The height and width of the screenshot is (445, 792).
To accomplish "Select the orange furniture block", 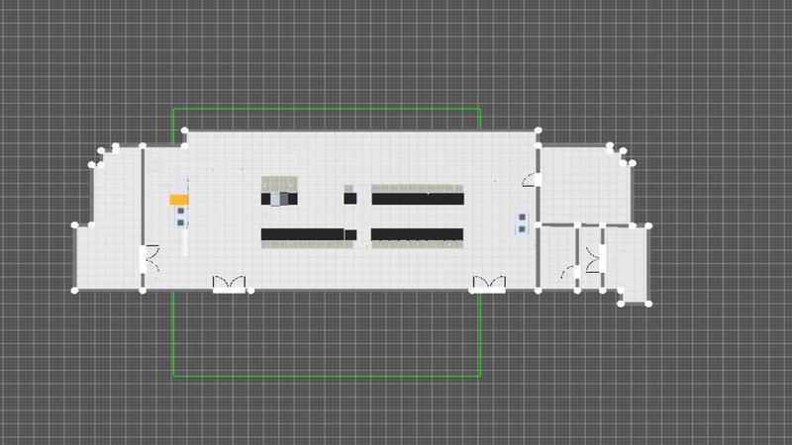I will coord(179,200).
